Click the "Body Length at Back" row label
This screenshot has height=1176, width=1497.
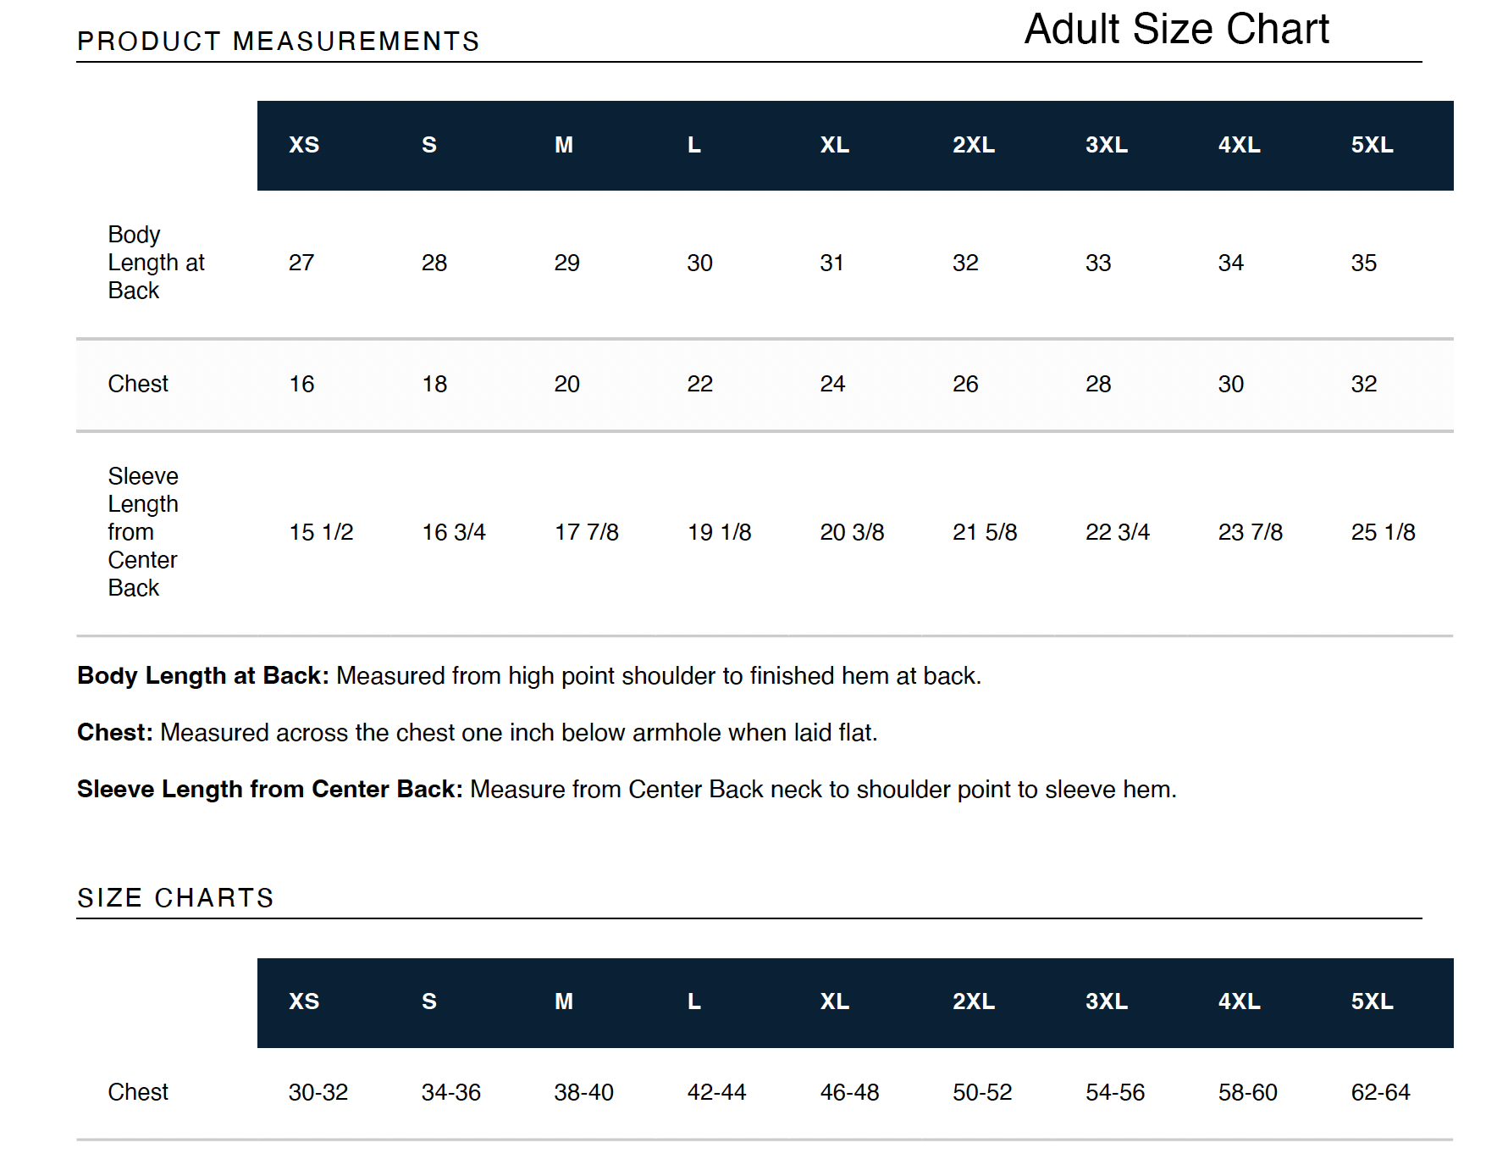click(x=156, y=263)
